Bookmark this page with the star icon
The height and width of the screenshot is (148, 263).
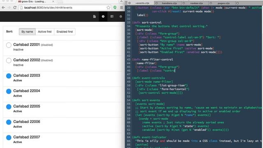(x=108, y=7)
